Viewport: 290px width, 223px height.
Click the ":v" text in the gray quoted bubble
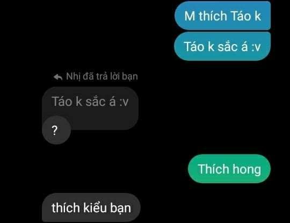[x=124, y=102]
